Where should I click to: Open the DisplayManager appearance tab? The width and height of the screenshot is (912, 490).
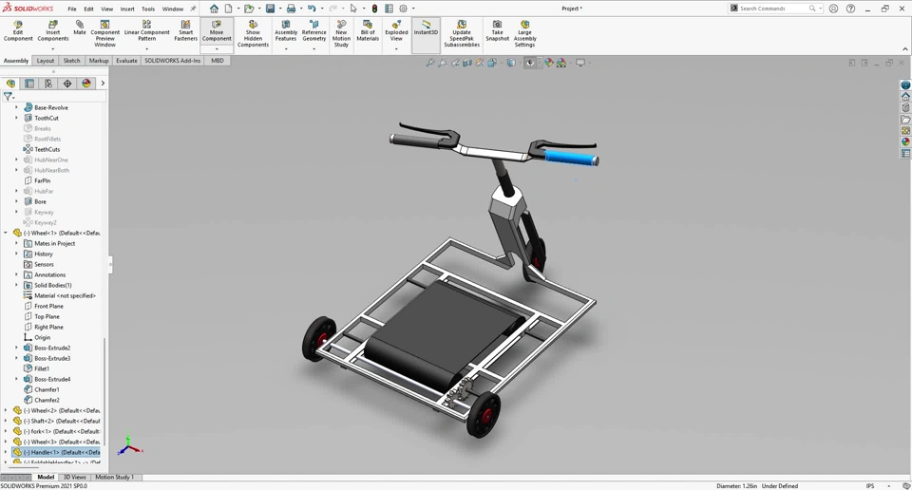(86, 84)
